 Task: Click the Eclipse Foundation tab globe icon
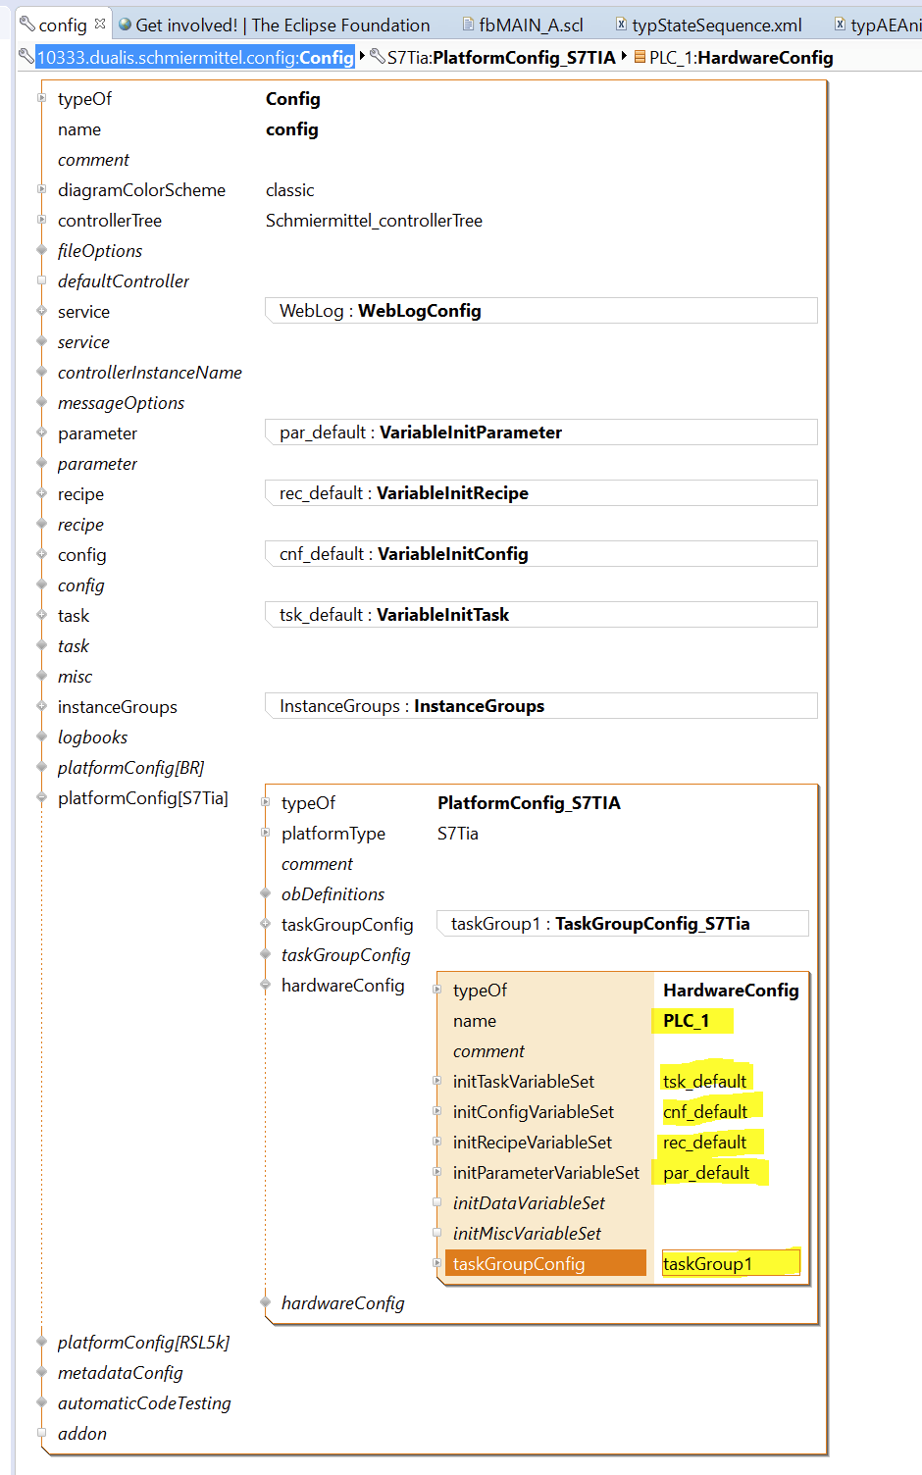pyautogui.click(x=125, y=25)
